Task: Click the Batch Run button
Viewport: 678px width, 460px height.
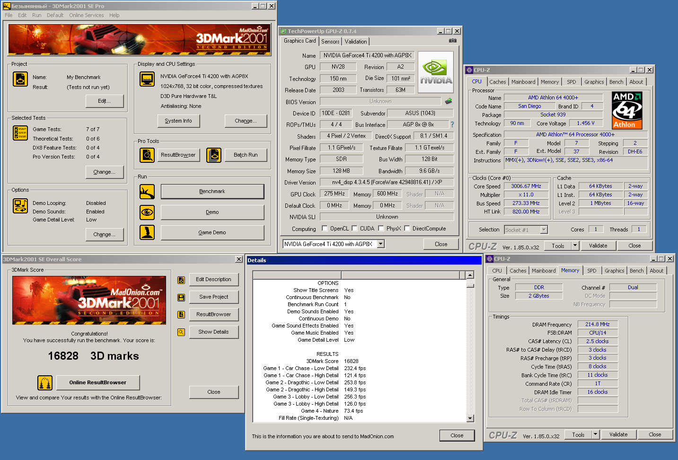Action: coord(246,155)
